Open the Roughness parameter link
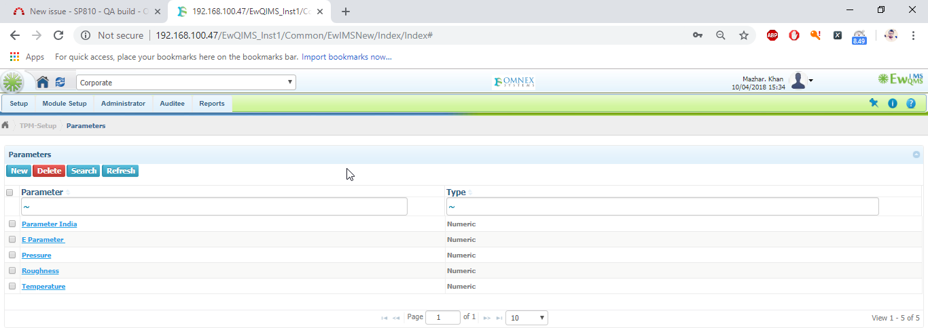 coord(40,270)
